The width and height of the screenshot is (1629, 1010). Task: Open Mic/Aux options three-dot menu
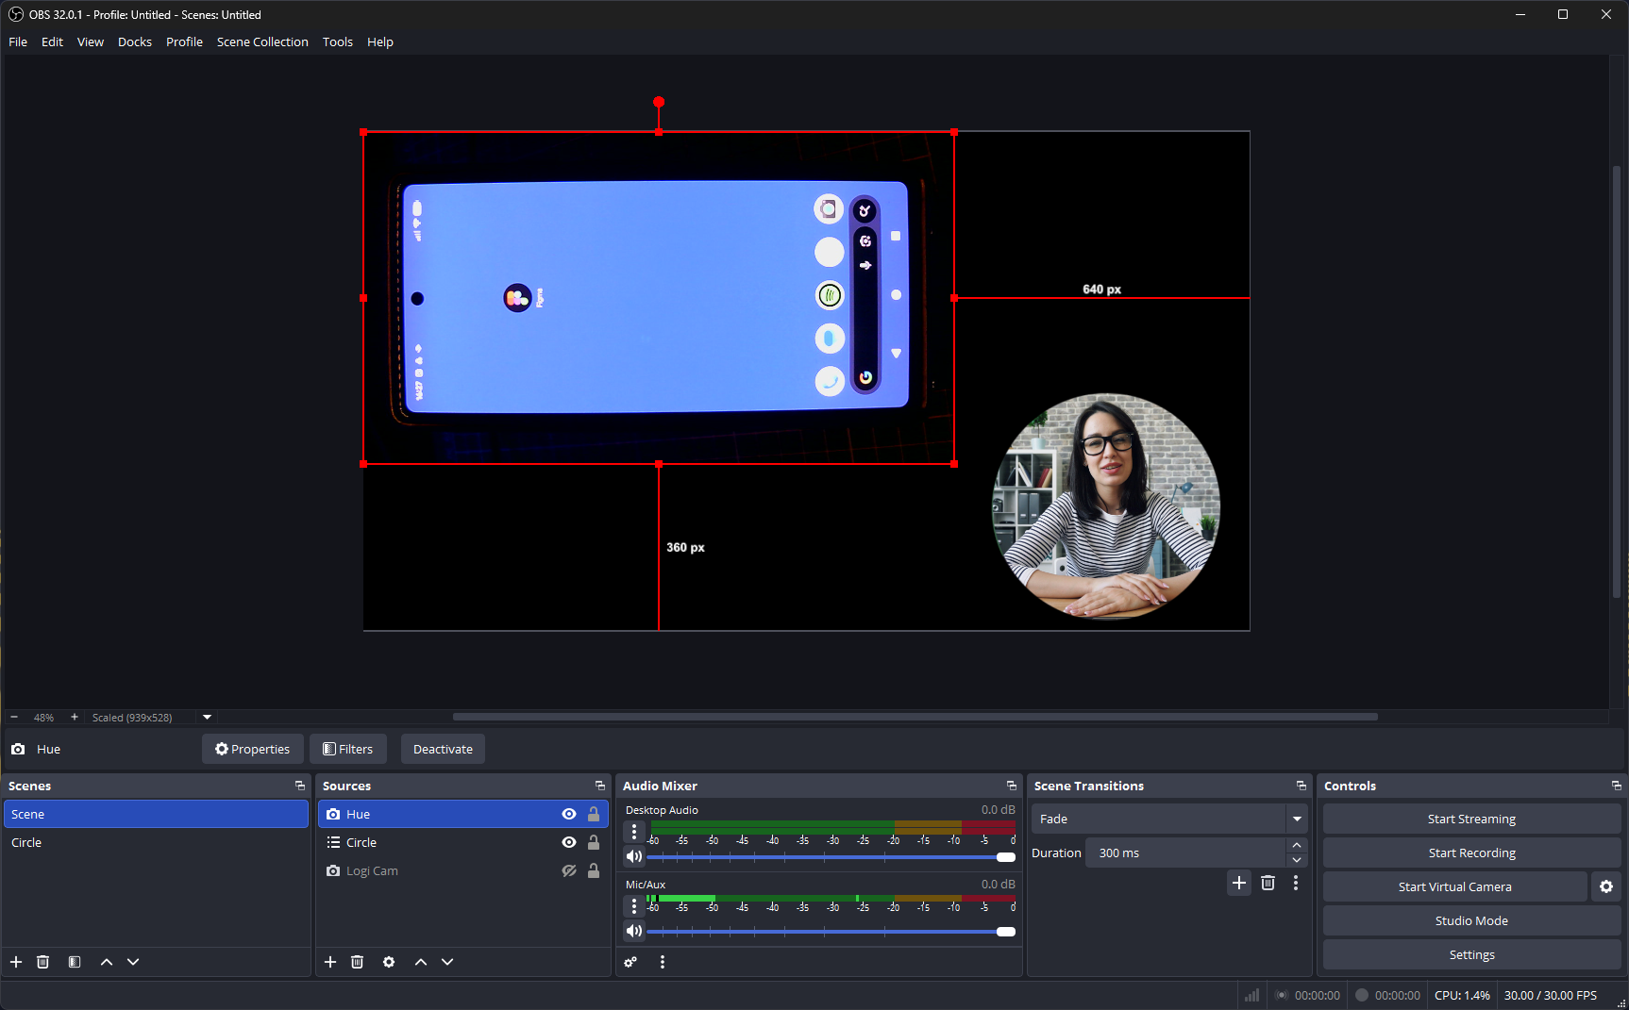point(634,906)
